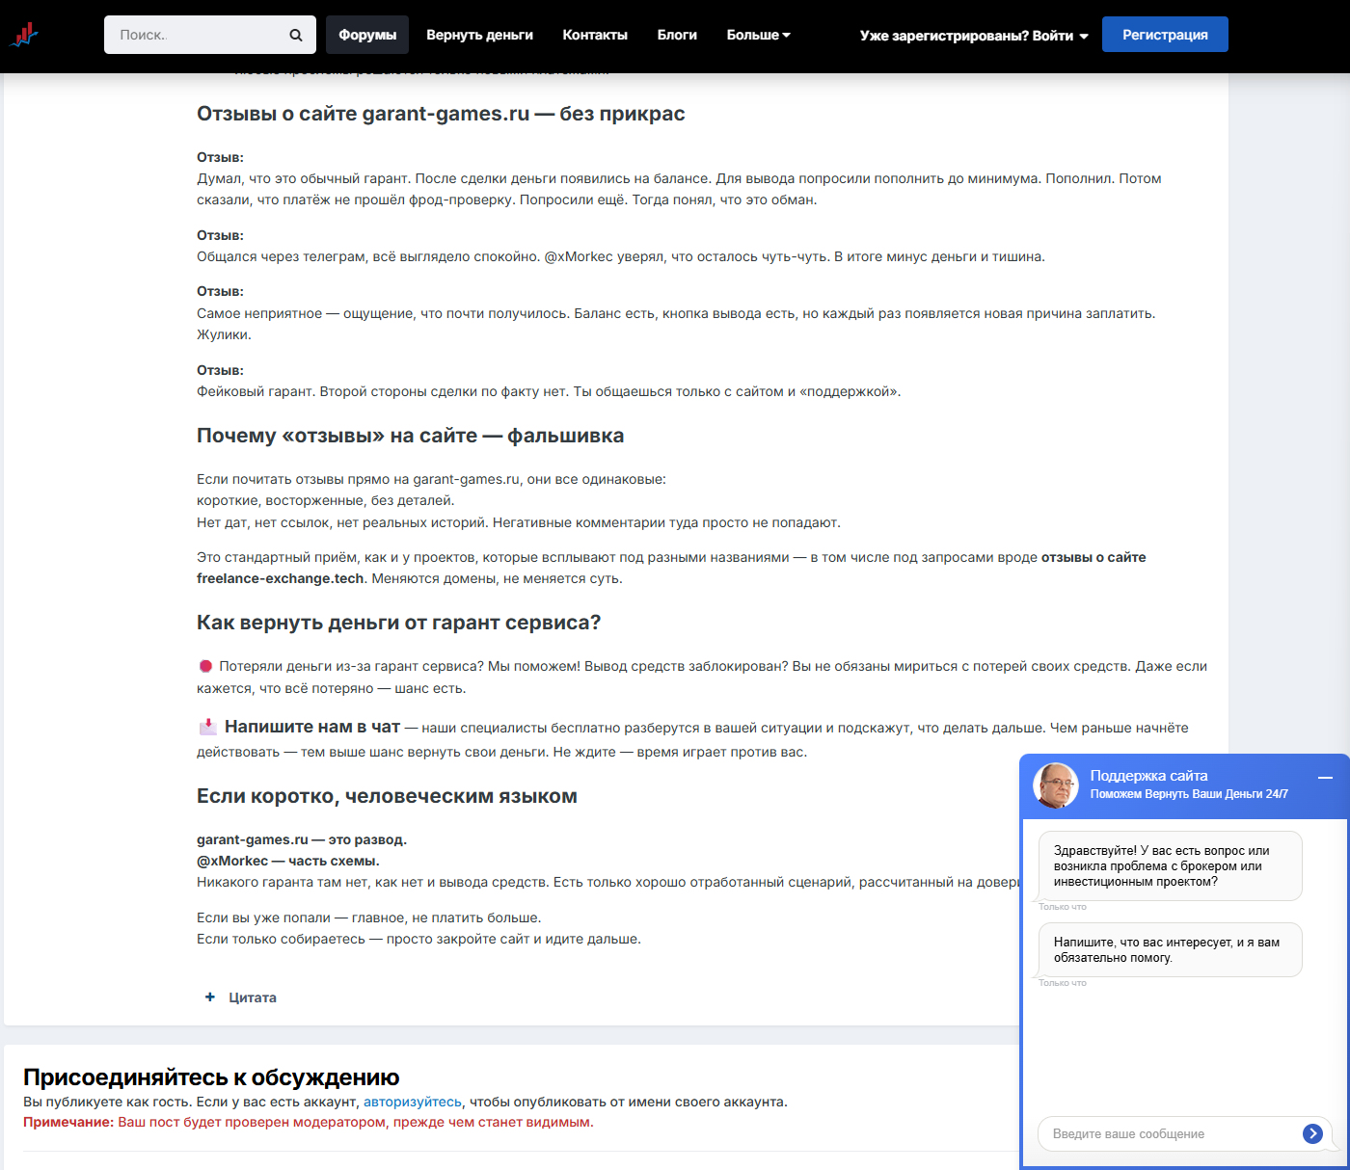Click the line 'garant-games.ru — это развод.'

[302, 839]
